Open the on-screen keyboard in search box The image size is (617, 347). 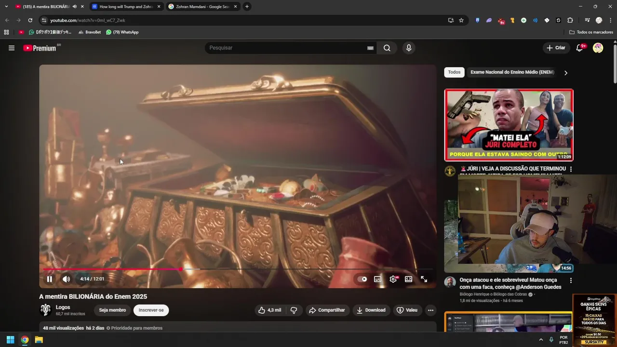[x=370, y=48]
